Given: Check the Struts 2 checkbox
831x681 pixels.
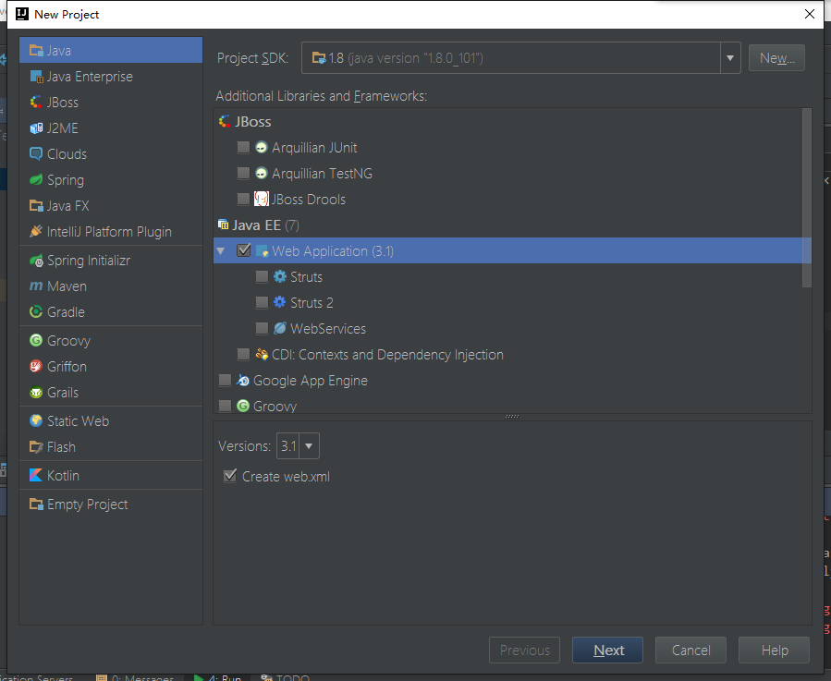Looking at the screenshot, I should (262, 302).
